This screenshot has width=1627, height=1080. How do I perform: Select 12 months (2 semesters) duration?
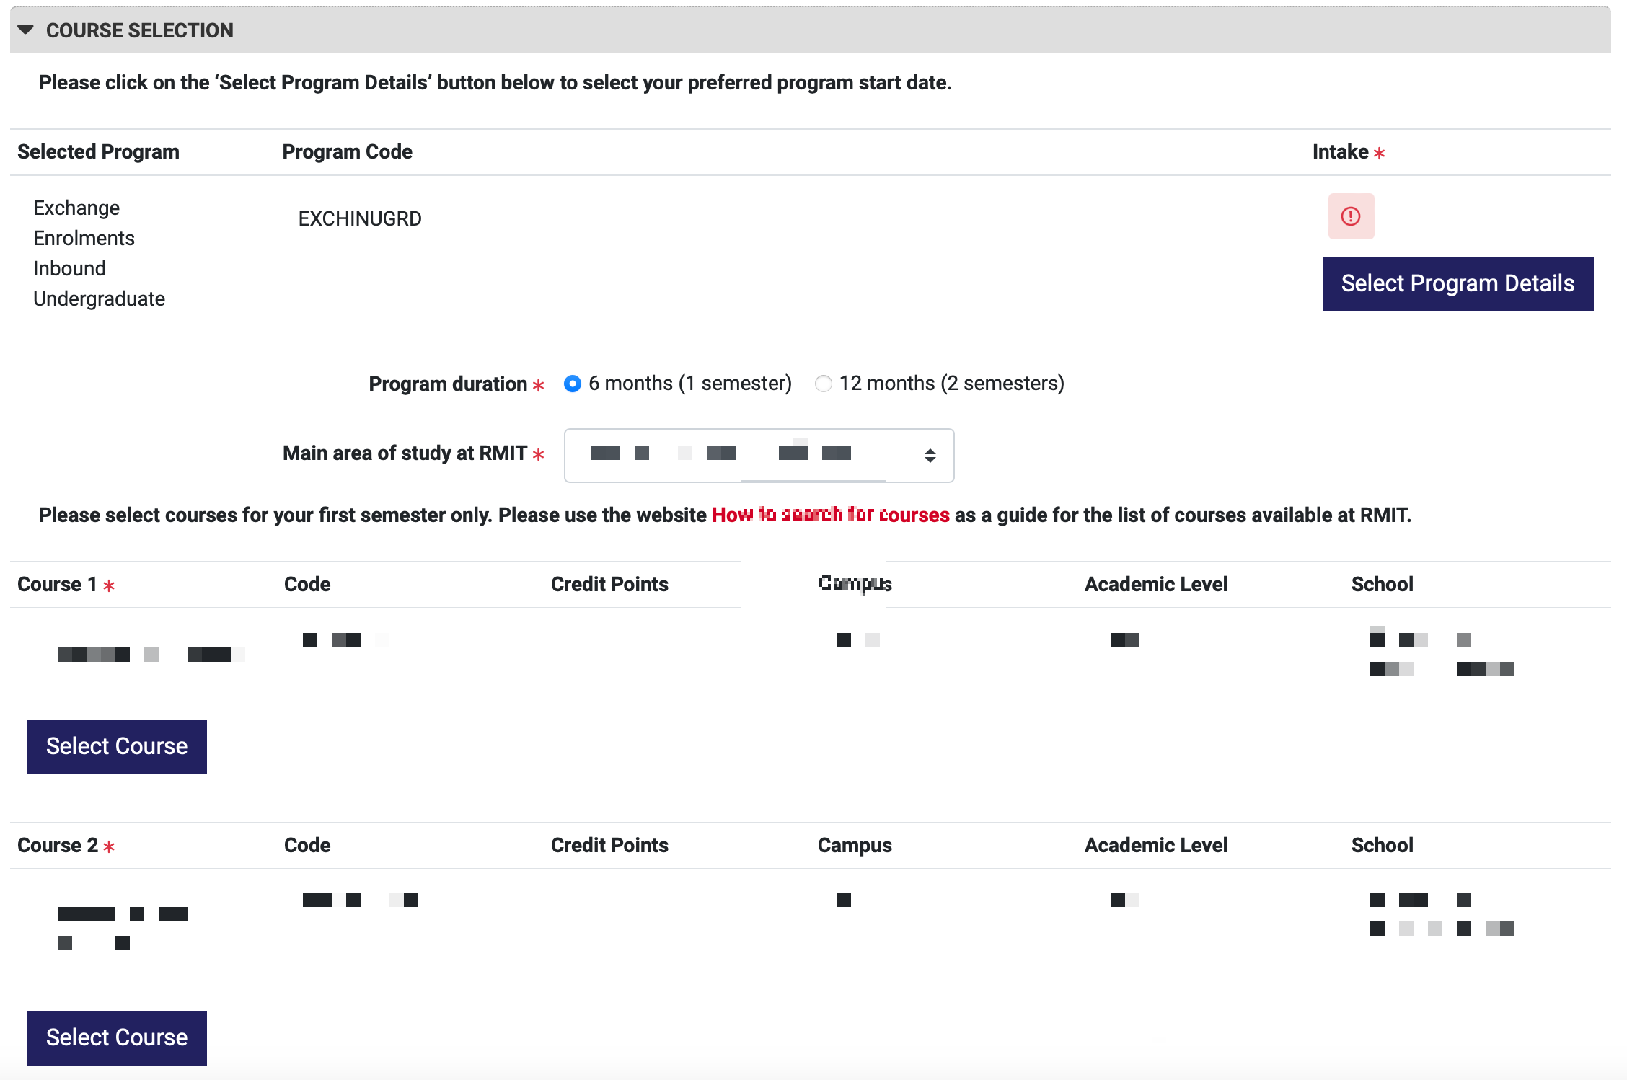pos(823,384)
